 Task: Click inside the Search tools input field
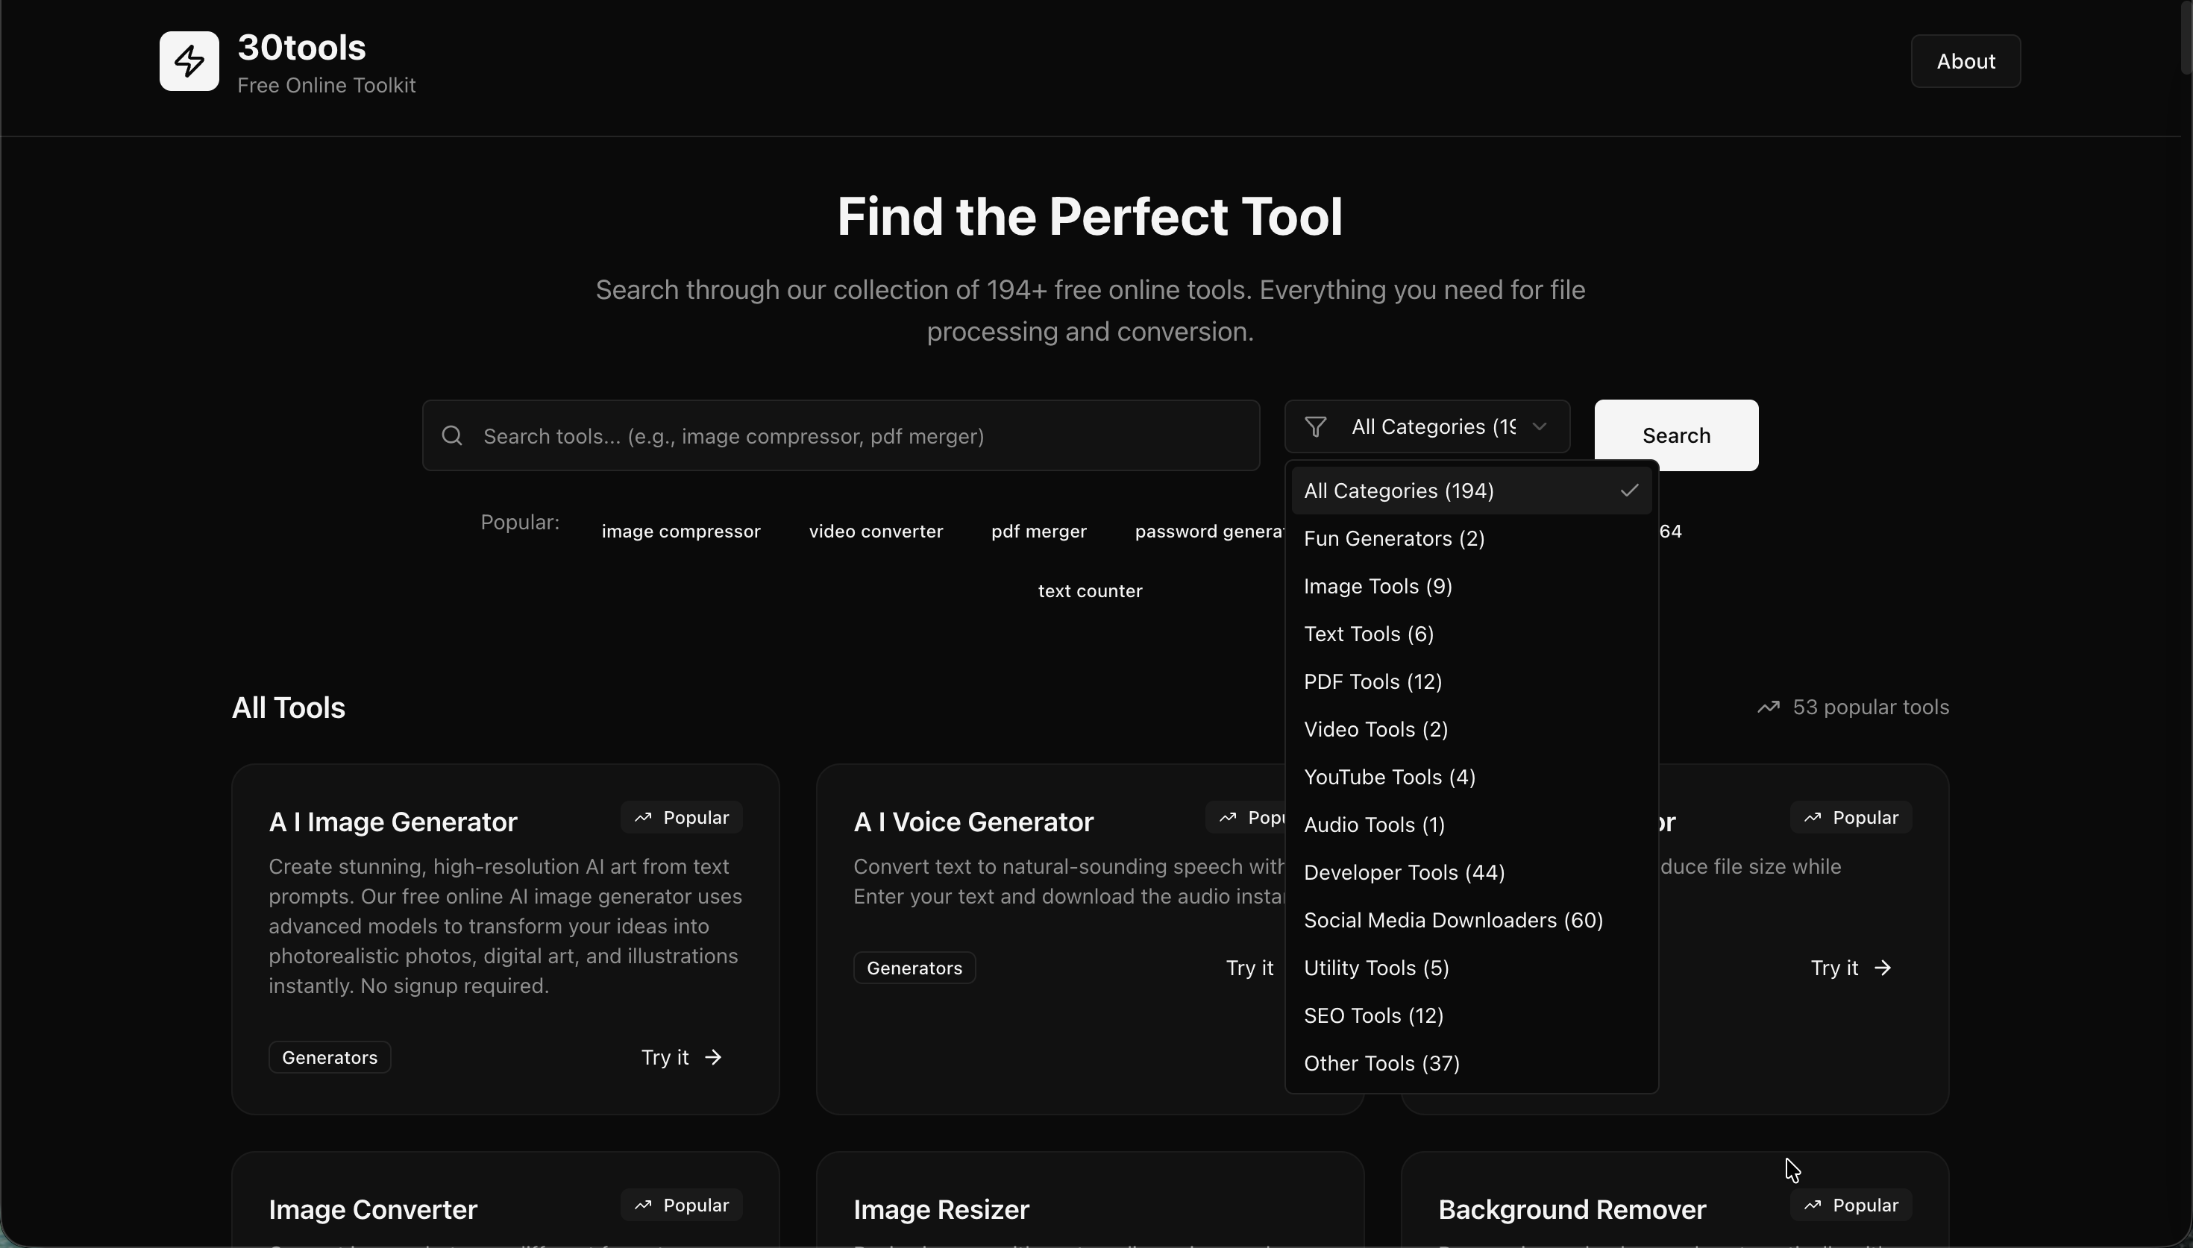[840, 435]
